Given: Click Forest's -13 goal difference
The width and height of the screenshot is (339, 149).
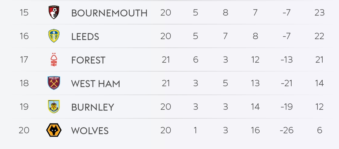Looking at the screenshot, I should (286, 60).
